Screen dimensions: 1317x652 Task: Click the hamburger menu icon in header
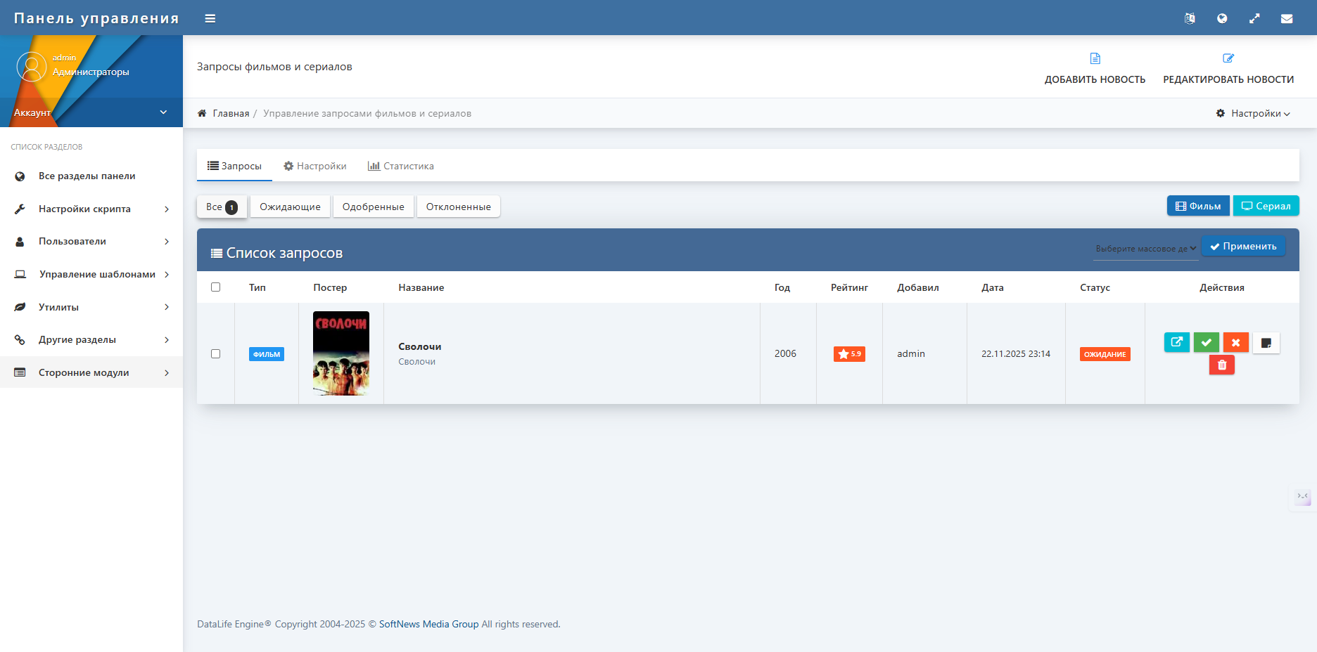[210, 18]
